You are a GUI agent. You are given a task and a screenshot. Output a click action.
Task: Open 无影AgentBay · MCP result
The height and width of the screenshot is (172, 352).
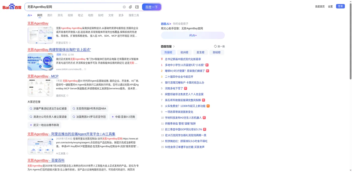click(43, 76)
